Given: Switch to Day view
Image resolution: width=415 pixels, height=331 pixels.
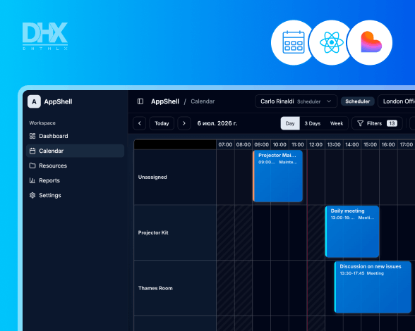Looking at the screenshot, I should (x=290, y=123).
